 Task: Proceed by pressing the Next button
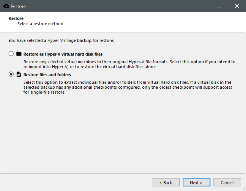[x=196, y=182]
